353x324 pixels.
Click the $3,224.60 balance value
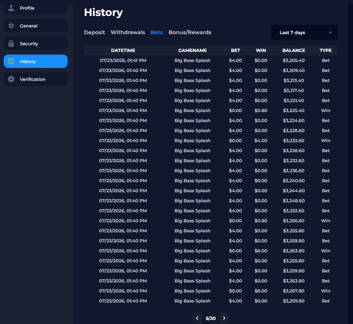click(x=294, y=121)
